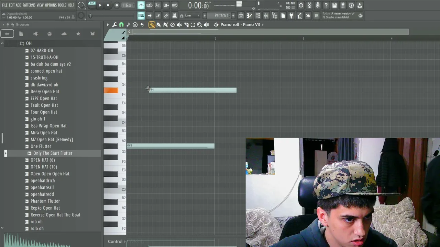Select the Delete tool in piano roll
This screenshot has height=247, width=440.
click(173, 25)
